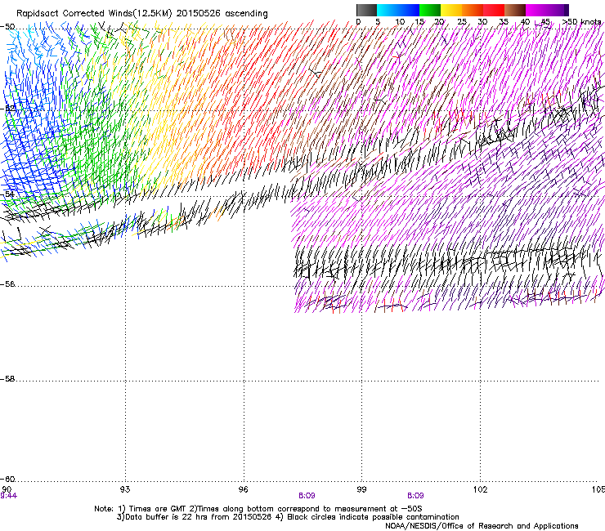This screenshot has height=531, width=605.
Task: Click the 'Rapidscat Corrected Winds(12.5KM)' title
Action: (94, 14)
